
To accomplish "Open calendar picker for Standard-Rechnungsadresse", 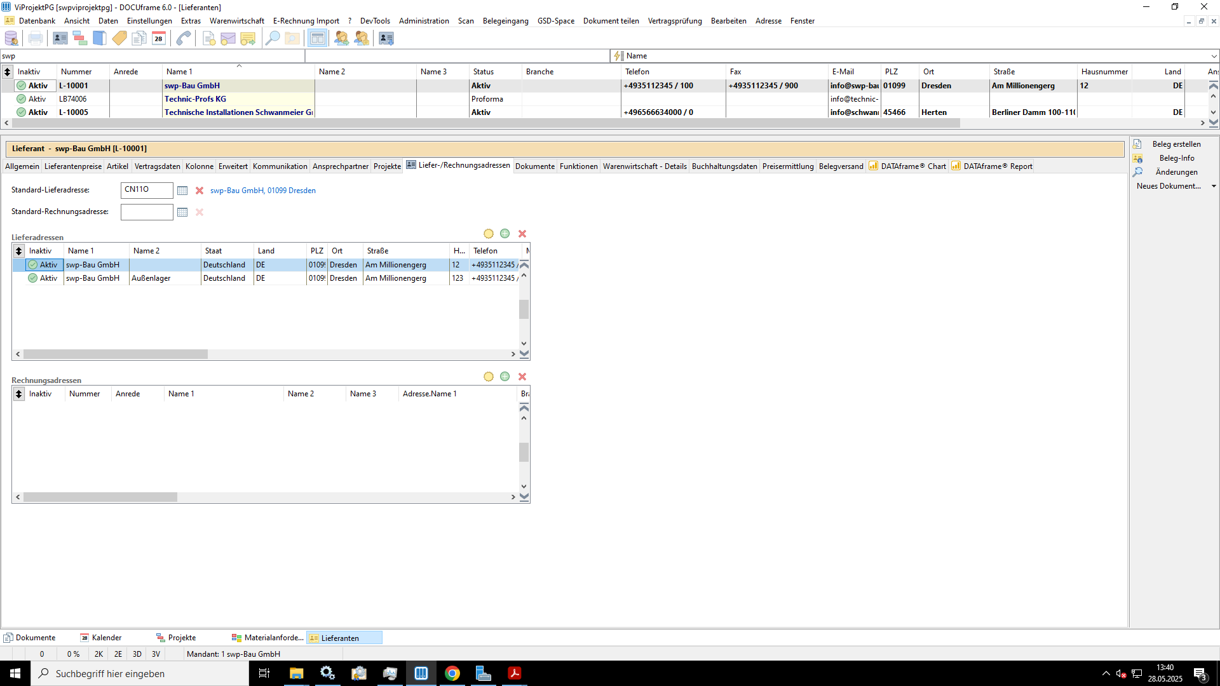I will pos(182,212).
